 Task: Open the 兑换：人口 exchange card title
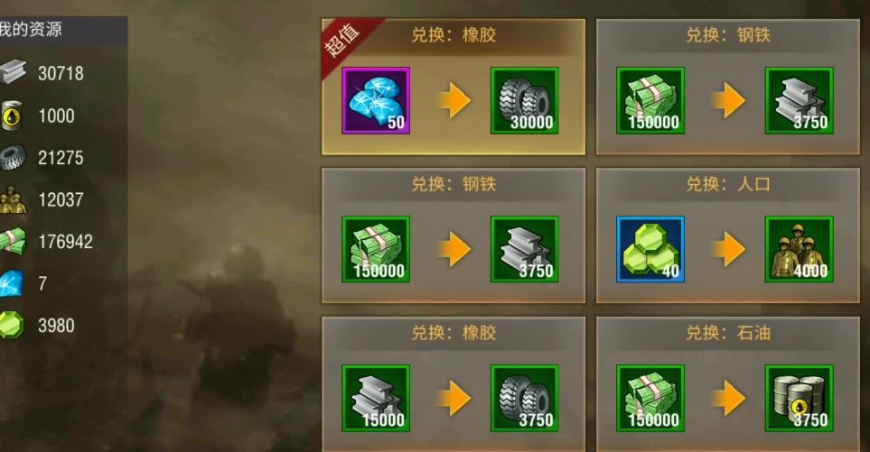point(728,184)
